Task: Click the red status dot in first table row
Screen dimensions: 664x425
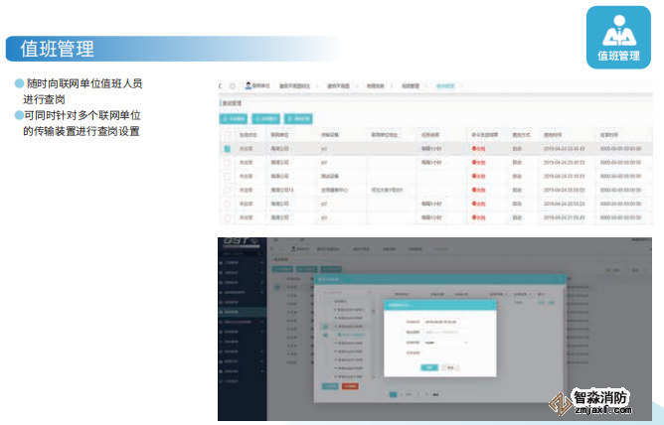Action: click(474, 148)
